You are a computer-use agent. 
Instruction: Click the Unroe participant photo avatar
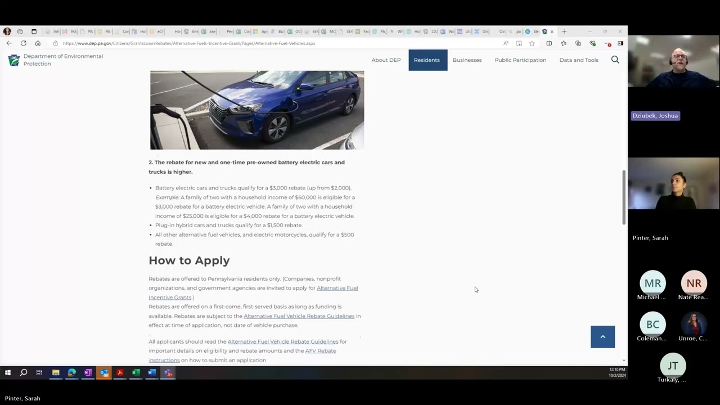[x=694, y=325]
